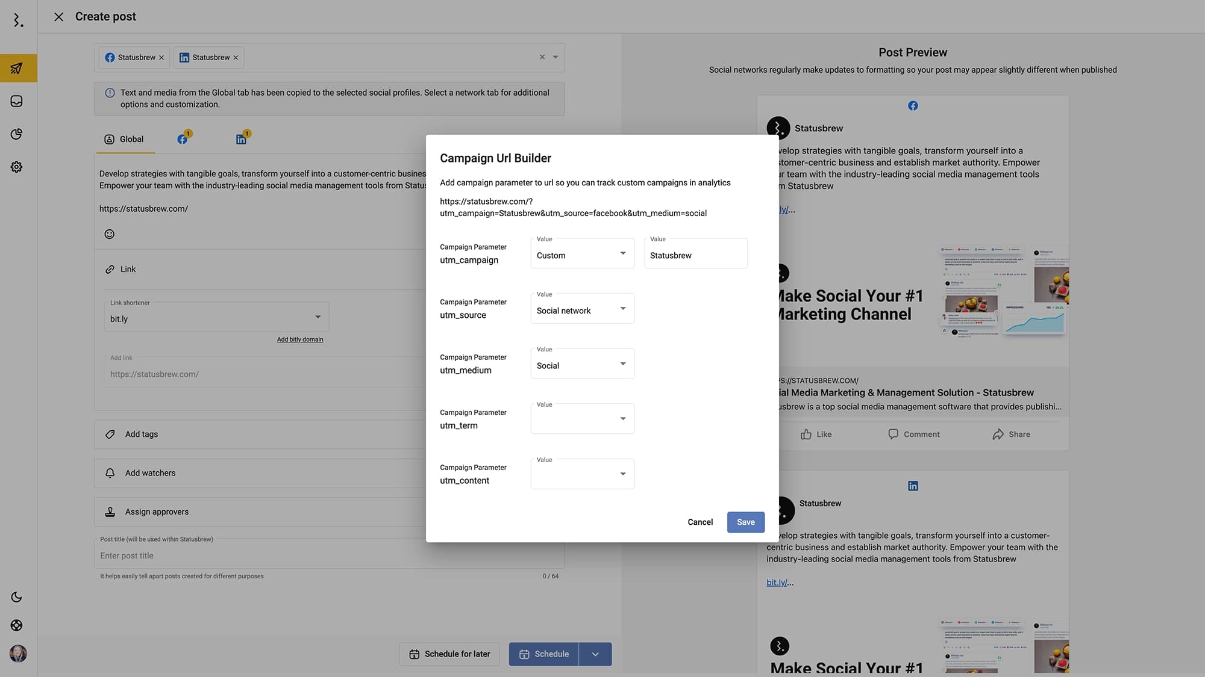This screenshot has width=1205, height=677.
Task: Click the Facebook preview link image thumbnail
Action: tap(924, 294)
